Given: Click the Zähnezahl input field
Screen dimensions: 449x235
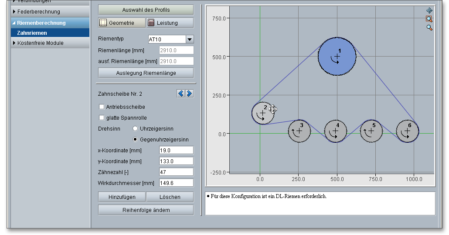Looking at the screenshot, I should point(176,172).
